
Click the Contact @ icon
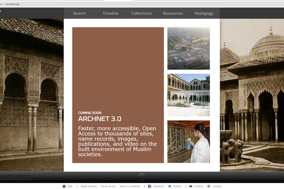(209, 186)
